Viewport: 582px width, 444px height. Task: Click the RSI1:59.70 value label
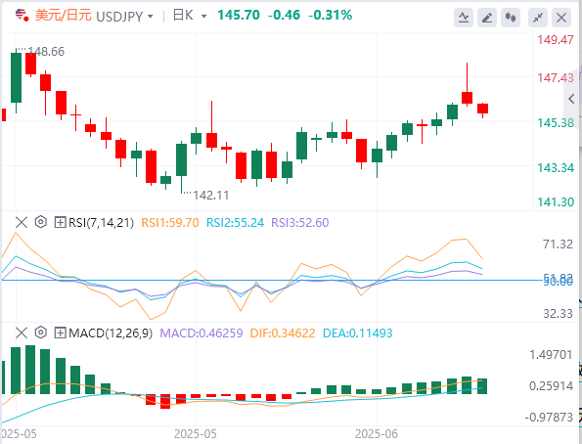(x=170, y=222)
